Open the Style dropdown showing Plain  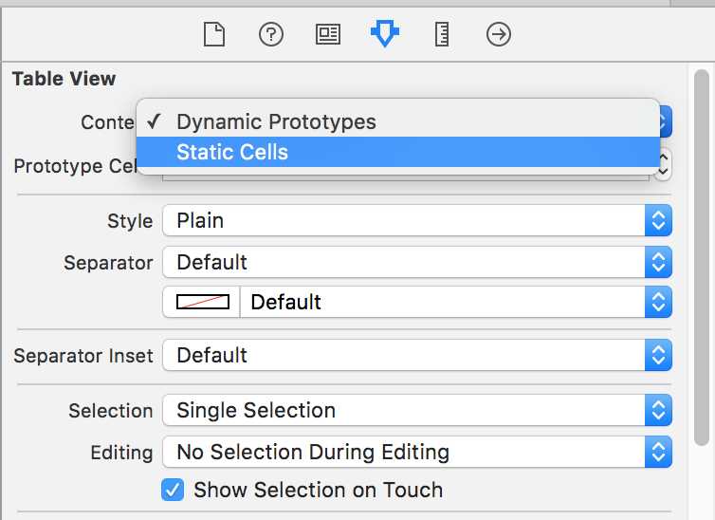coord(417,220)
